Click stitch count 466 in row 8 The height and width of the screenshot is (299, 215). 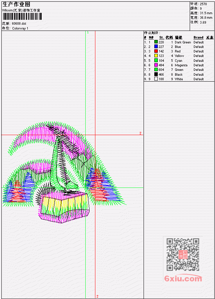pyautogui.click(x=161, y=75)
